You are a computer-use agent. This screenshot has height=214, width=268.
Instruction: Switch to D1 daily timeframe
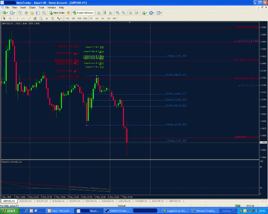103,18
